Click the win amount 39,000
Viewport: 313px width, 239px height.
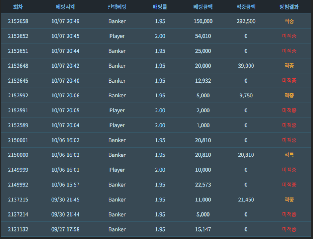[246, 66]
